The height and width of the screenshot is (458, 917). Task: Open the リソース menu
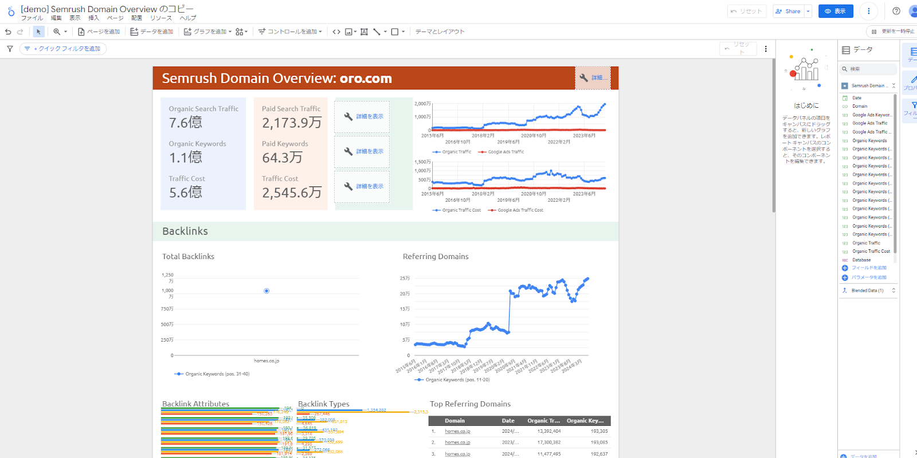[161, 18]
